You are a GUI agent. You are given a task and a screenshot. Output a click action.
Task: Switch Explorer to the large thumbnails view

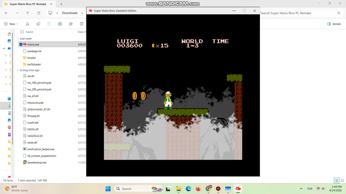(342, 180)
